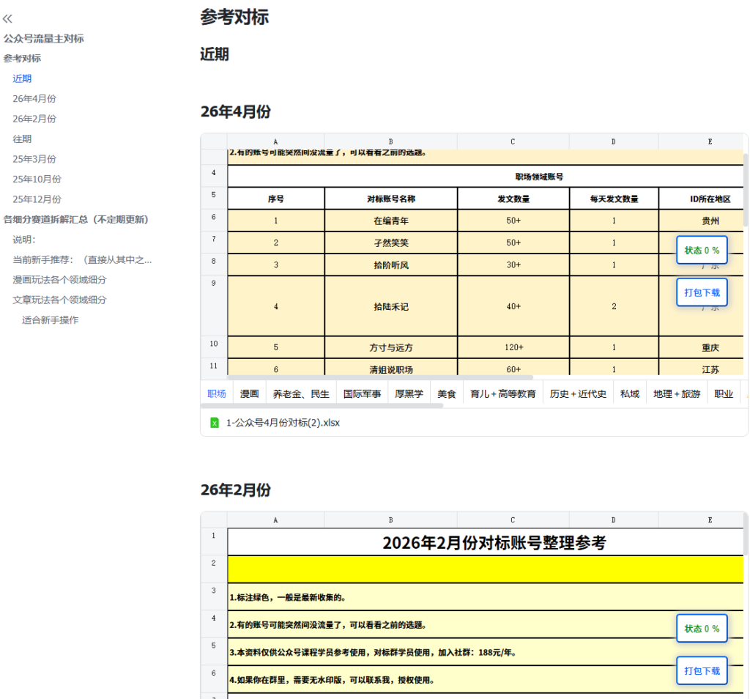Click the green xlsx file icon
The image size is (750, 699).
(x=215, y=423)
